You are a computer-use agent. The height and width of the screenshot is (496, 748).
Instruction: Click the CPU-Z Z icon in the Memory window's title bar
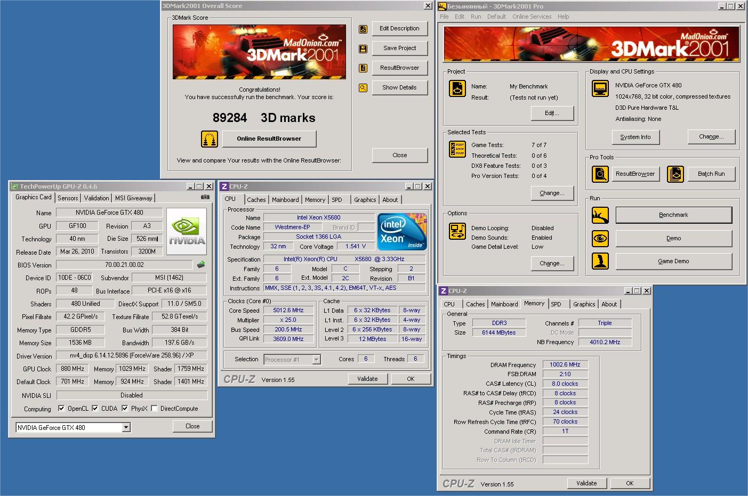coord(443,291)
